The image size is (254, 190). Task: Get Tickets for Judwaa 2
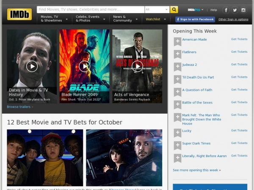(x=239, y=64)
